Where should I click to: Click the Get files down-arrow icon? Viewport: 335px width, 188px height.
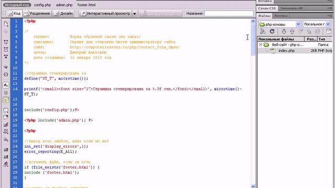[x=284, y=31]
